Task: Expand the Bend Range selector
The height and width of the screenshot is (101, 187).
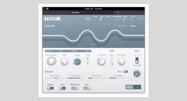Action: (117, 19)
